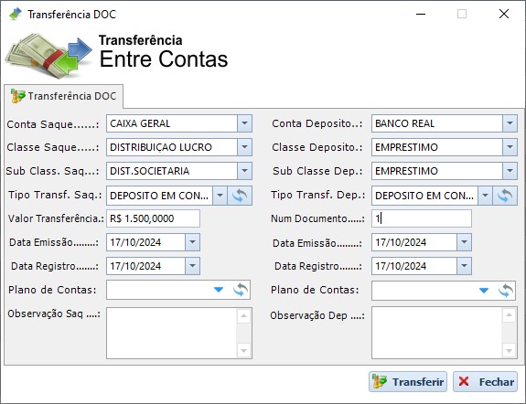Click the Deposito Data Registro 17/10/2024 text
The width and height of the screenshot is (526, 404).
tap(401, 266)
